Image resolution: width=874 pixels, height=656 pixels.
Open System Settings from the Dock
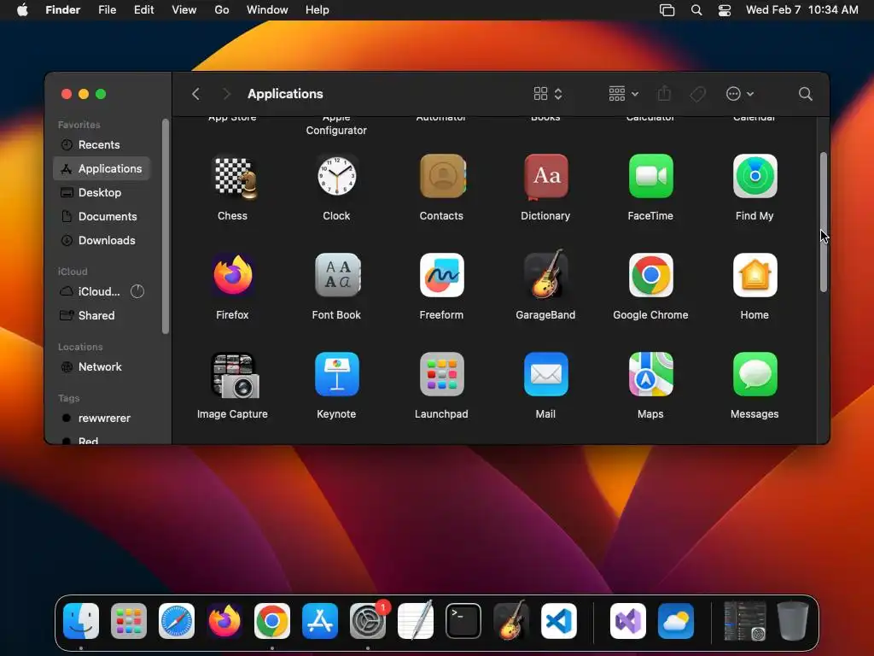pos(368,621)
